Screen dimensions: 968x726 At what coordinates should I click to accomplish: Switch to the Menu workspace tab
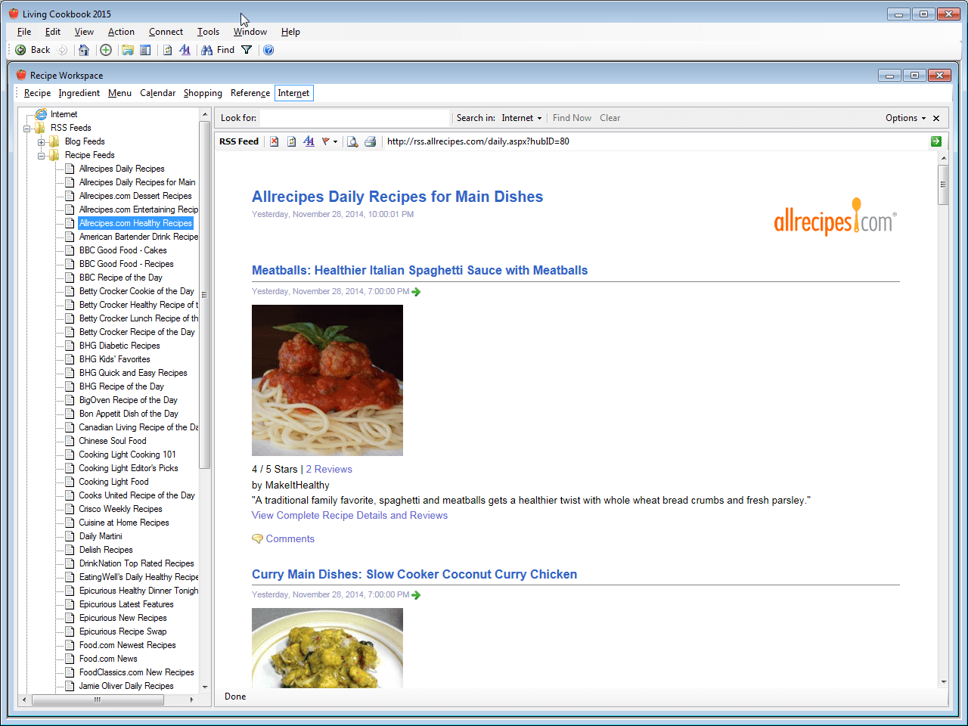coord(119,93)
